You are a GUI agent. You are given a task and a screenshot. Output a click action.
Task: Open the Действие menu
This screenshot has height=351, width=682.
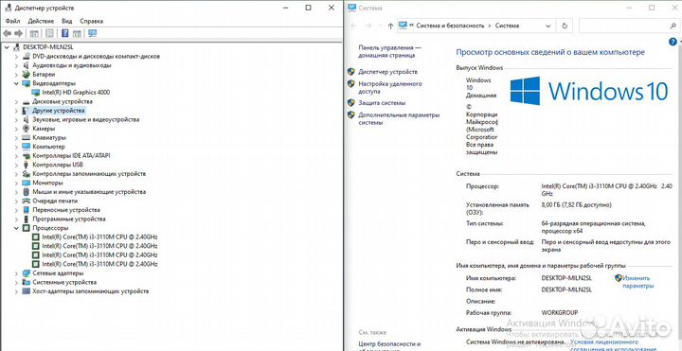[x=41, y=21]
